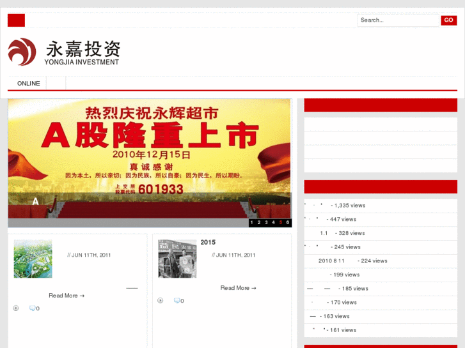Click the Yongjia Investment swirl logo

point(22,52)
